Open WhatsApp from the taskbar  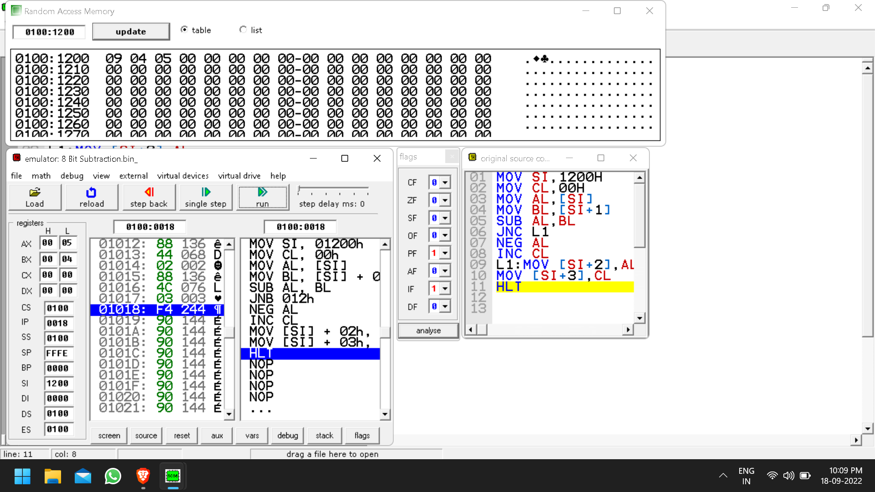pyautogui.click(x=113, y=476)
